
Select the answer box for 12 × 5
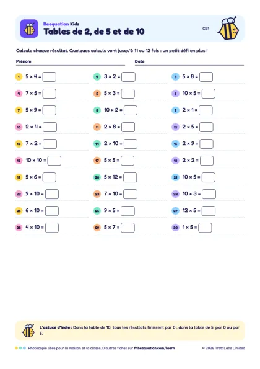(x=209, y=211)
